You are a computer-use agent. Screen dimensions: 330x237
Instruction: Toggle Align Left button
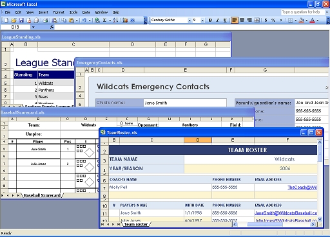235,20
